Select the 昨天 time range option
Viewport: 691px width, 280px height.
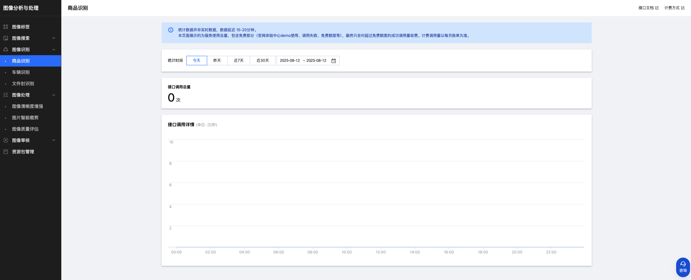(217, 61)
